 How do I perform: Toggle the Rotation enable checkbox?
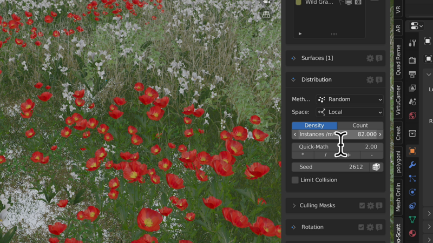tap(361, 227)
